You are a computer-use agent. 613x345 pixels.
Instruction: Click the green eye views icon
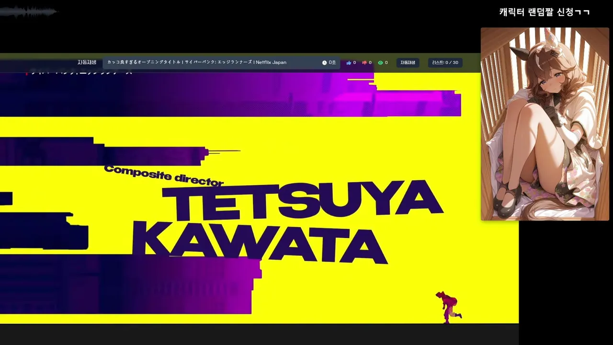coord(380,63)
